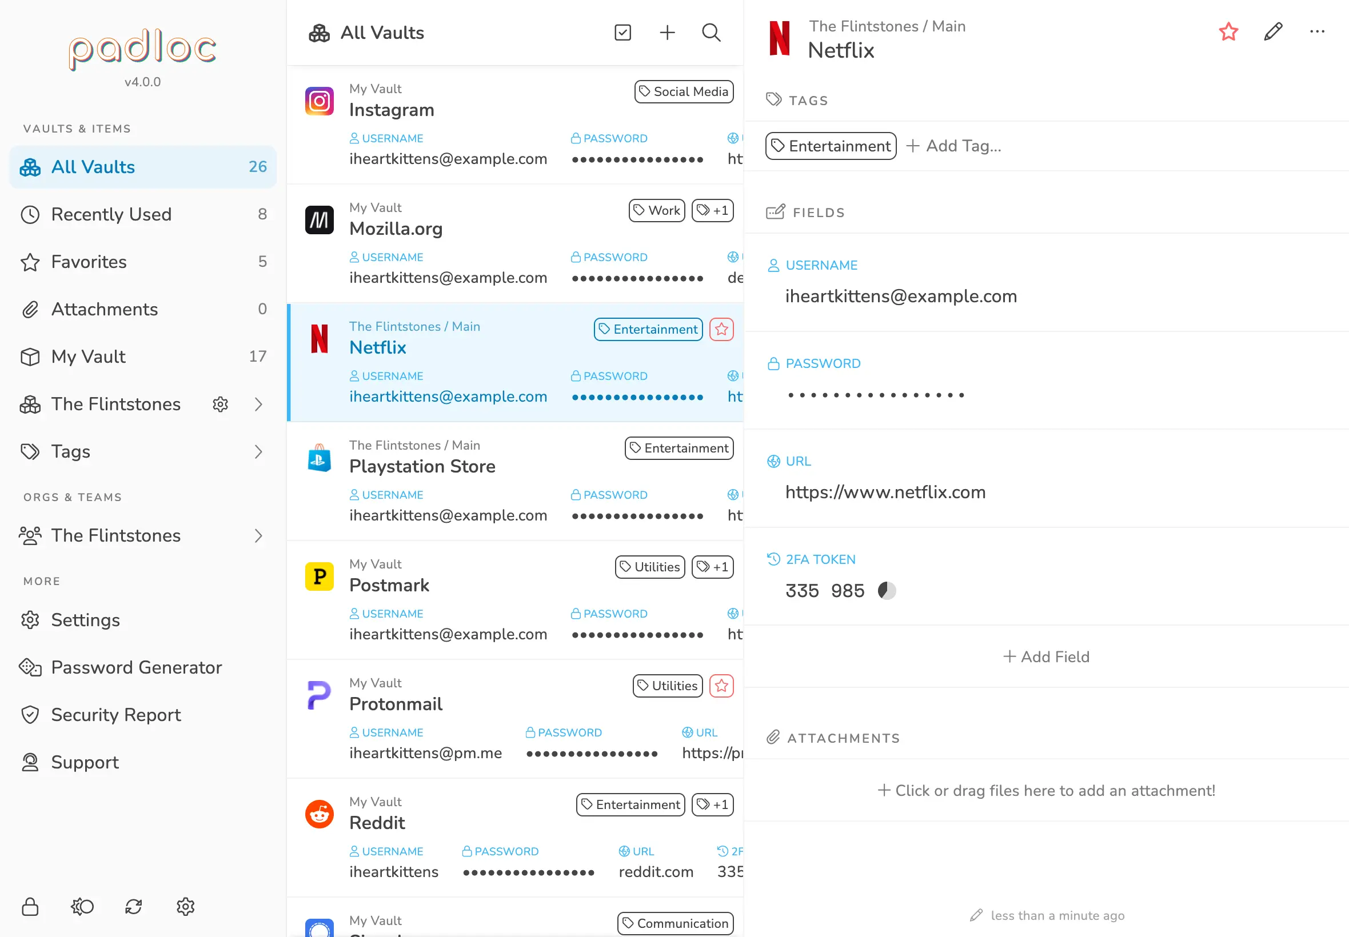The height and width of the screenshot is (937, 1349).
Task: Click the star/favorite icon on Netflix entry
Action: point(721,329)
